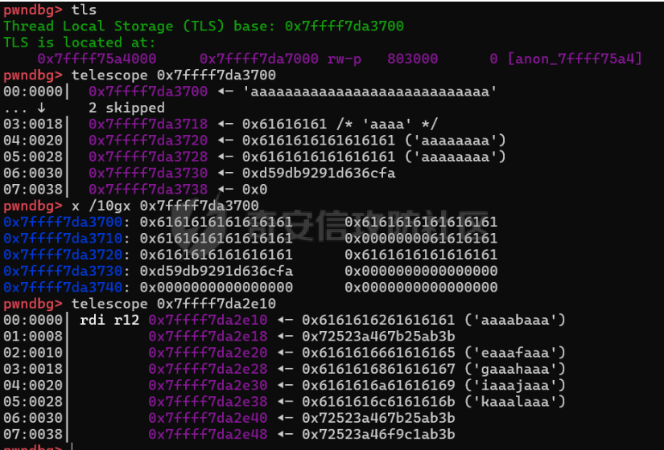This screenshot has height=450, width=664.
Task: Click the address 0x7ffff7da2e40
Action: coord(208,419)
